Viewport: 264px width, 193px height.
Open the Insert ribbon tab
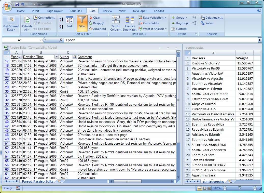click(x=35, y=11)
